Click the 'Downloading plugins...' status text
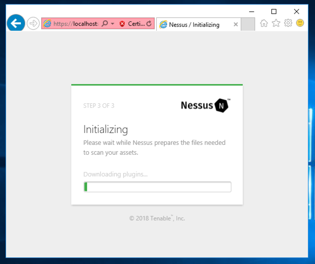This screenshot has width=315, height=264. click(x=116, y=174)
